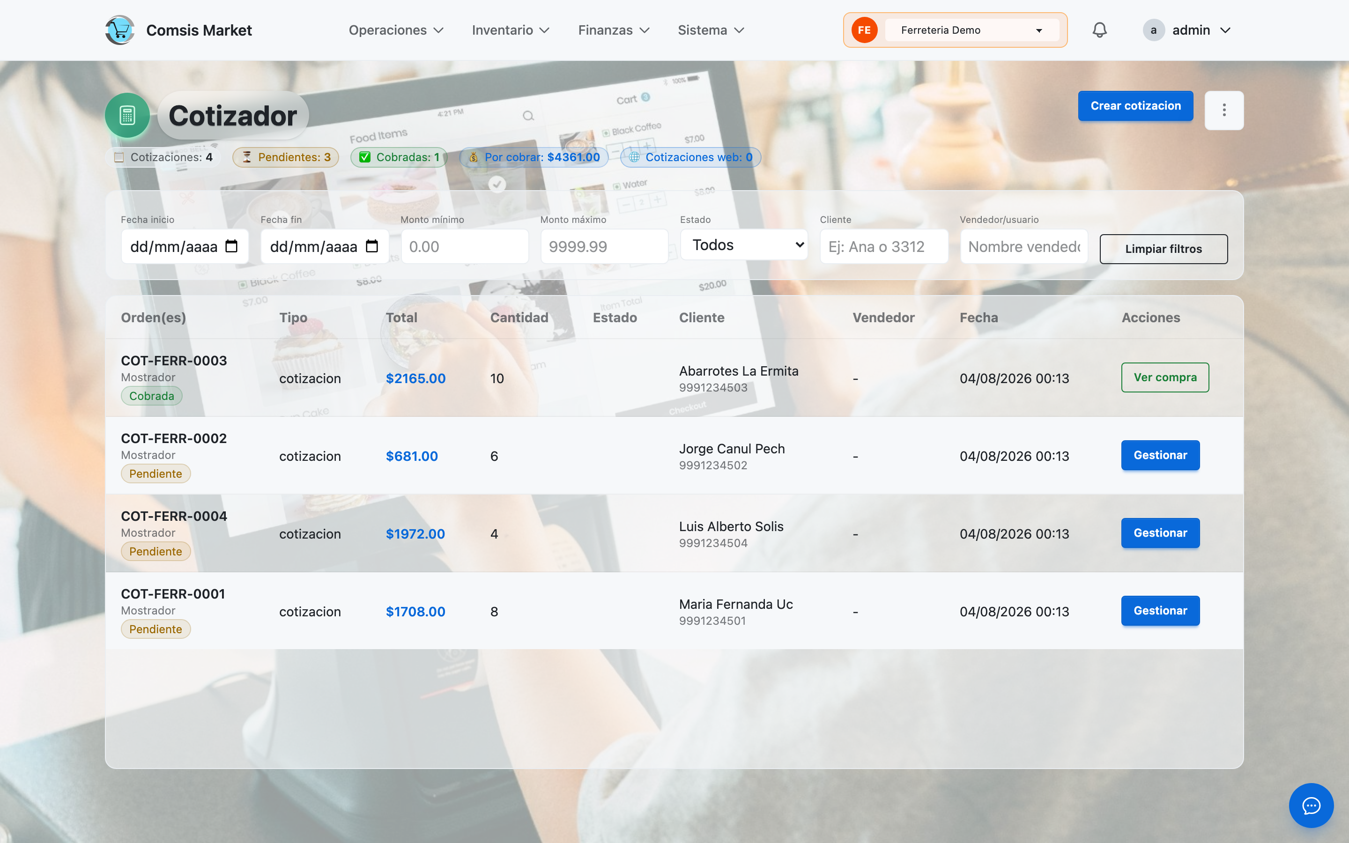Click the Acciones column header
Screen dimensions: 1349x843
1150,318
